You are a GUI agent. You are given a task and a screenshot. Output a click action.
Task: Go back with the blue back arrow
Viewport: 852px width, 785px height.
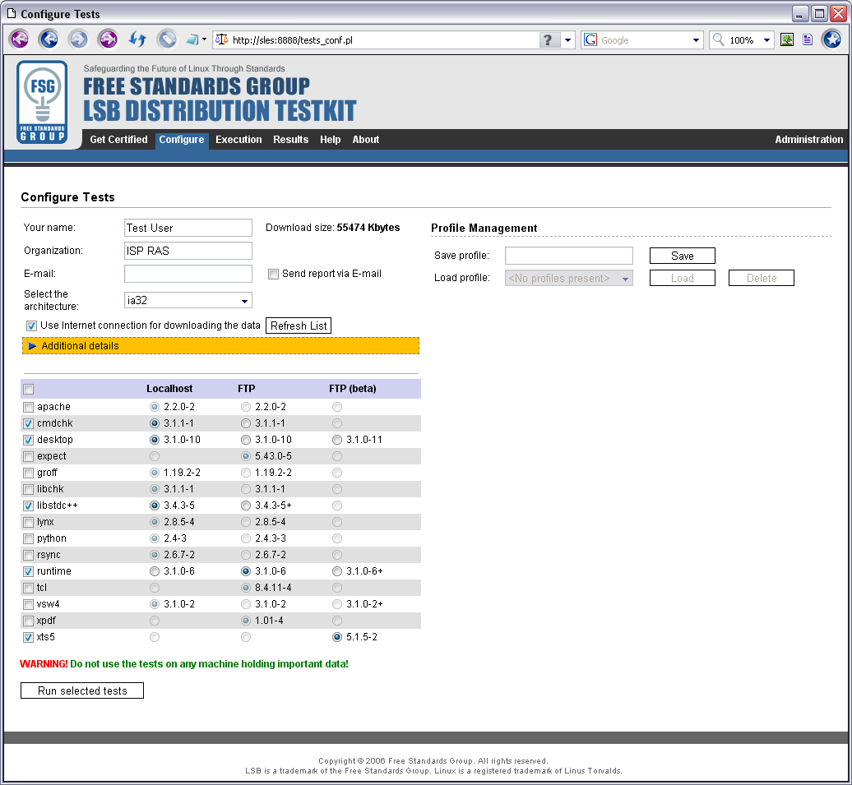[x=49, y=39]
